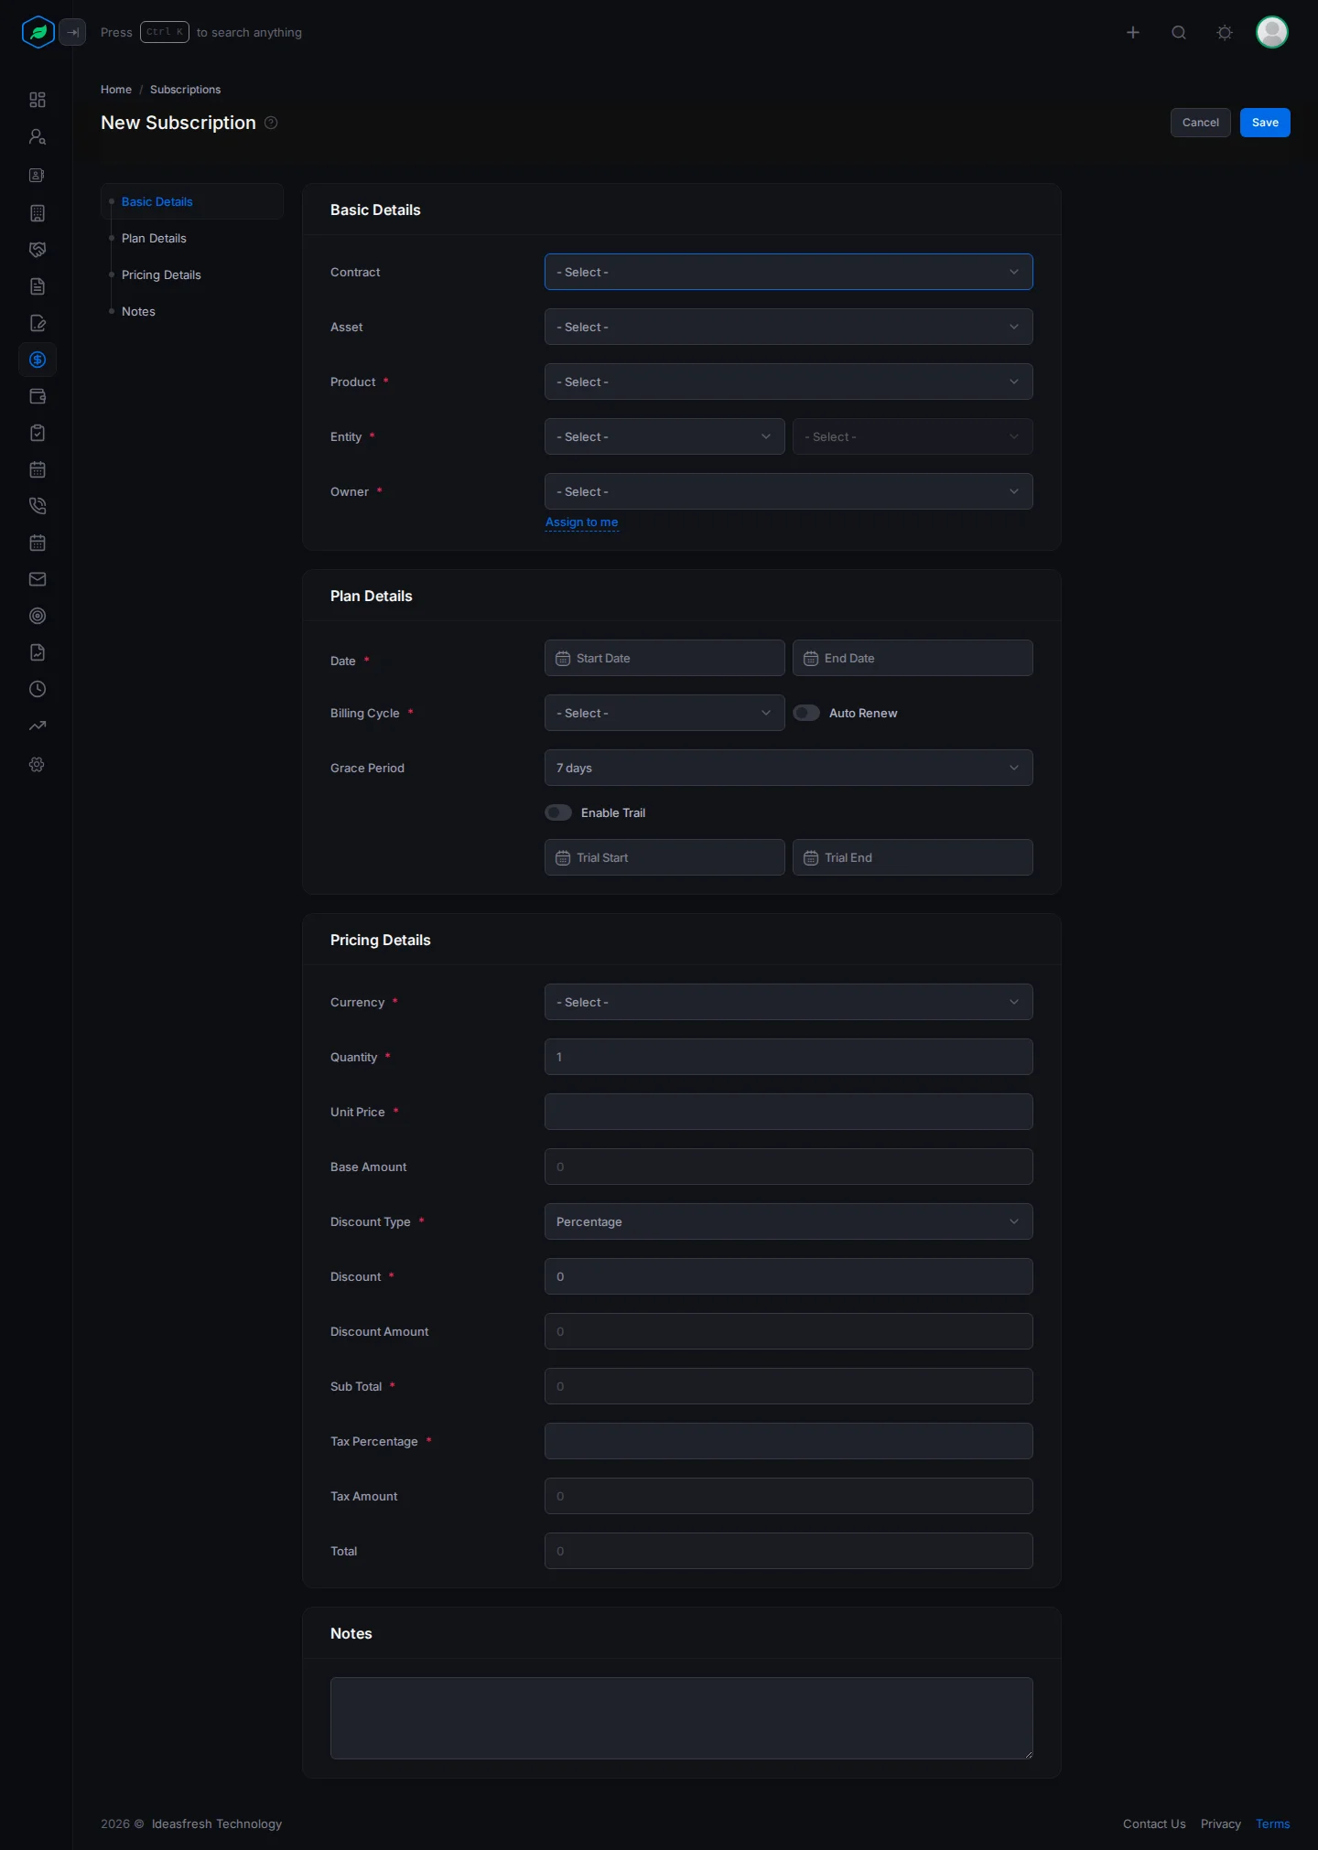Open the Contract dropdown
Viewport: 1318px width, 1850px height.
coord(789,272)
